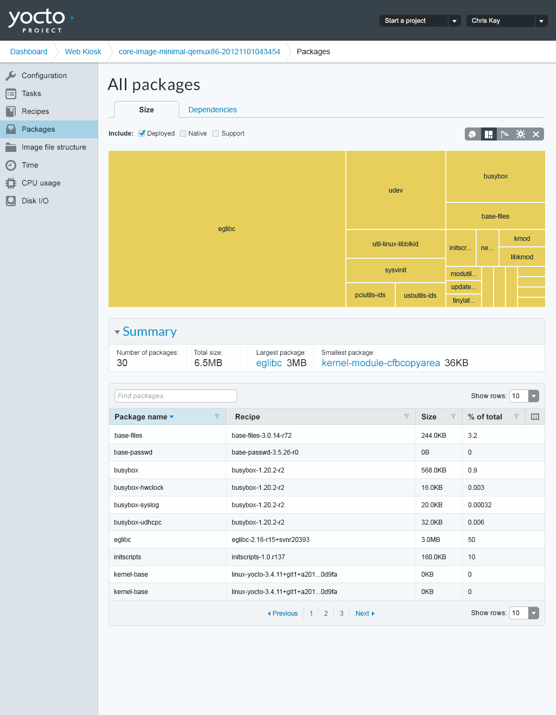The width and height of the screenshot is (556, 715).
Task: Uncheck the Deployed checkbox
Action: (x=142, y=133)
